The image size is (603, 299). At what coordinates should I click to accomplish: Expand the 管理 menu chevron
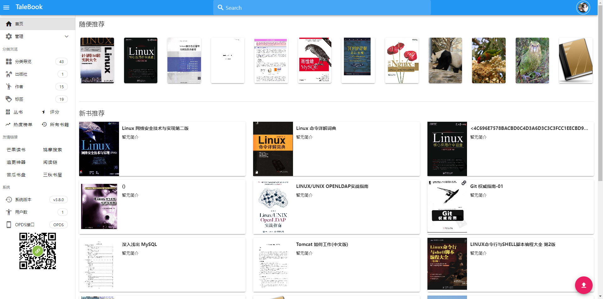click(67, 36)
